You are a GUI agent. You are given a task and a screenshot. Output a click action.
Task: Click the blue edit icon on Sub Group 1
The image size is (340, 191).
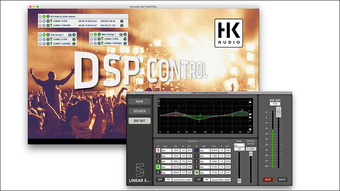70,35
